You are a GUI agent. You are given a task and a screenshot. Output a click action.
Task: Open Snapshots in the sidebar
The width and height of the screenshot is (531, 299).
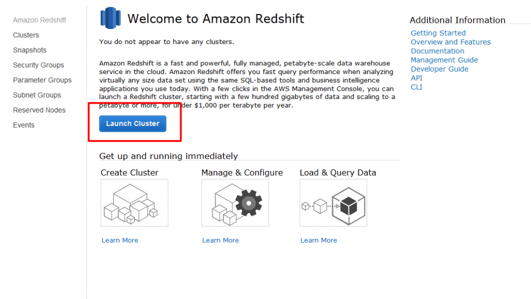[30, 50]
